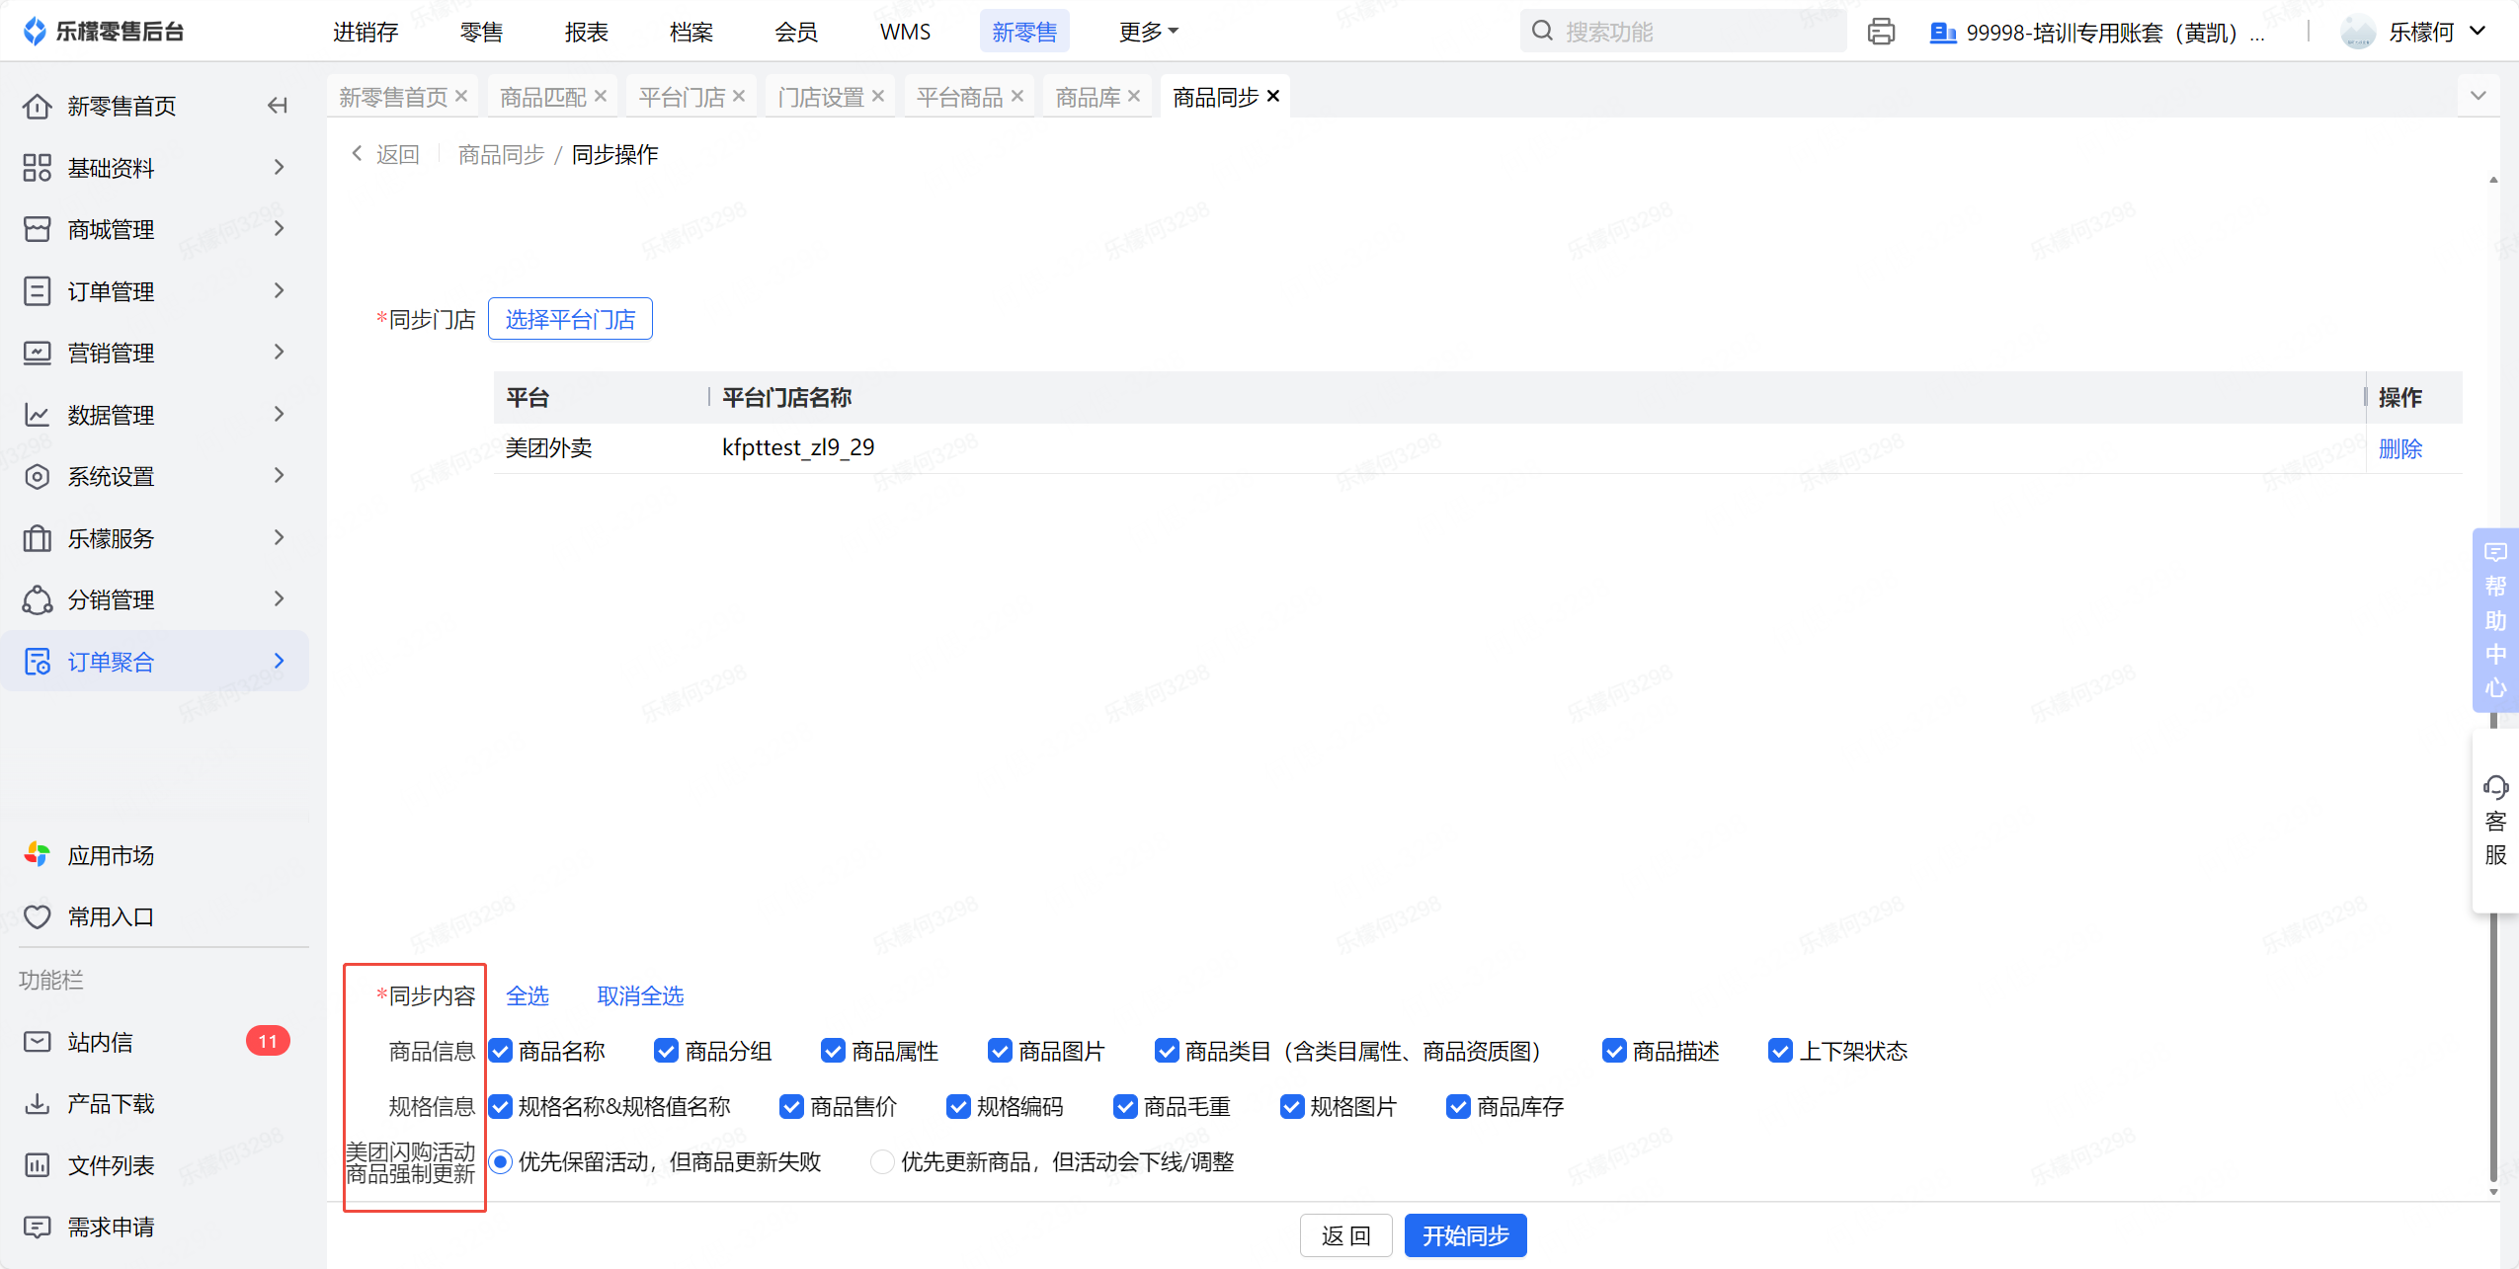2519x1269 pixels.
Task: Open 常用入口 heart icon entry
Action: coord(38,917)
